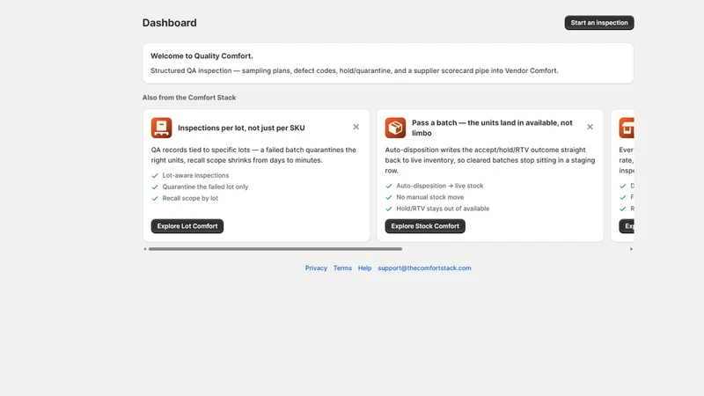Click Explore Lot Comfort button

point(187,226)
